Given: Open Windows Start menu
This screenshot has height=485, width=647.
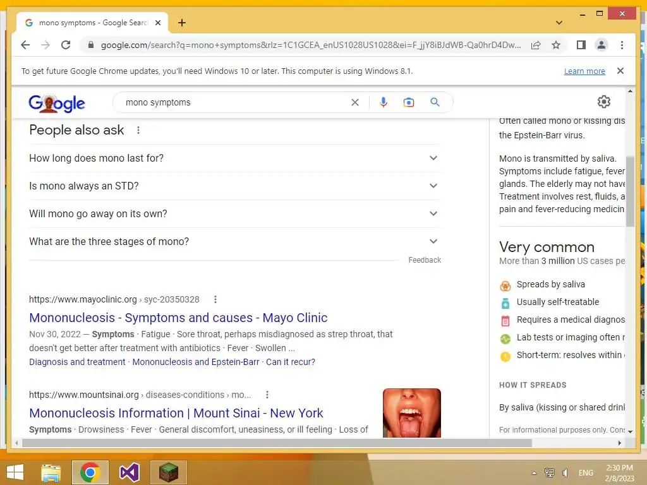Looking at the screenshot, I should point(15,472).
